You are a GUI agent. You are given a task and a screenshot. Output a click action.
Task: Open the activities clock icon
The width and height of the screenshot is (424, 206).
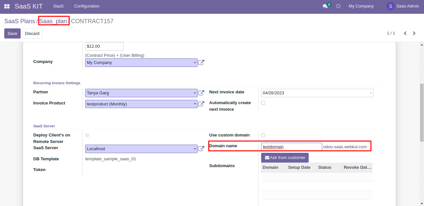tap(338, 6)
